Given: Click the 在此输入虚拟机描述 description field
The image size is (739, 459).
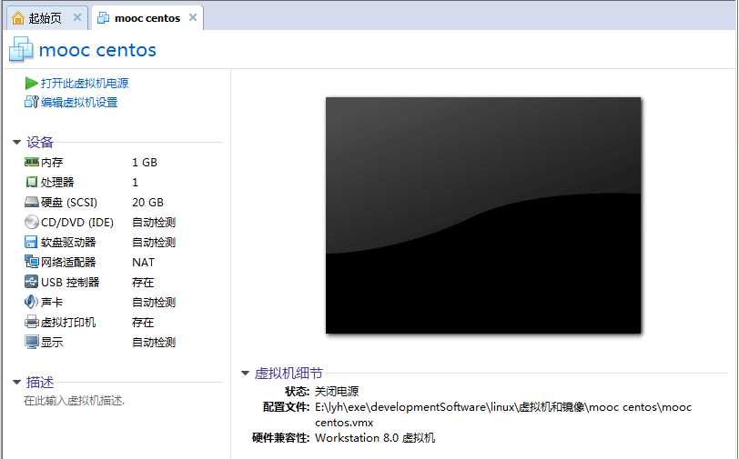Looking at the screenshot, I should [x=74, y=401].
